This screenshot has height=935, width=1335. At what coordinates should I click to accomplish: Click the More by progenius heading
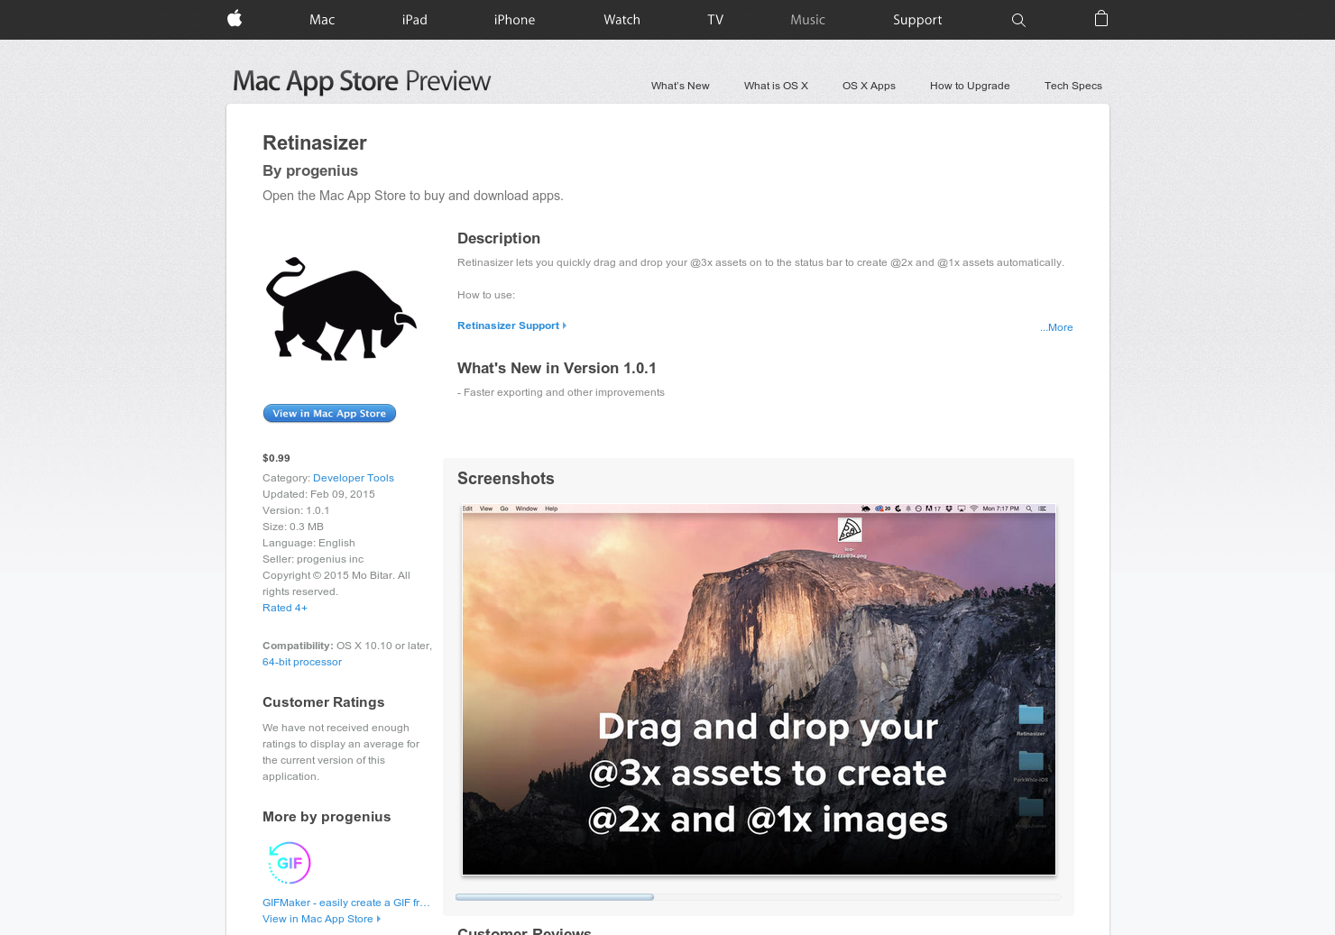click(x=327, y=817)
